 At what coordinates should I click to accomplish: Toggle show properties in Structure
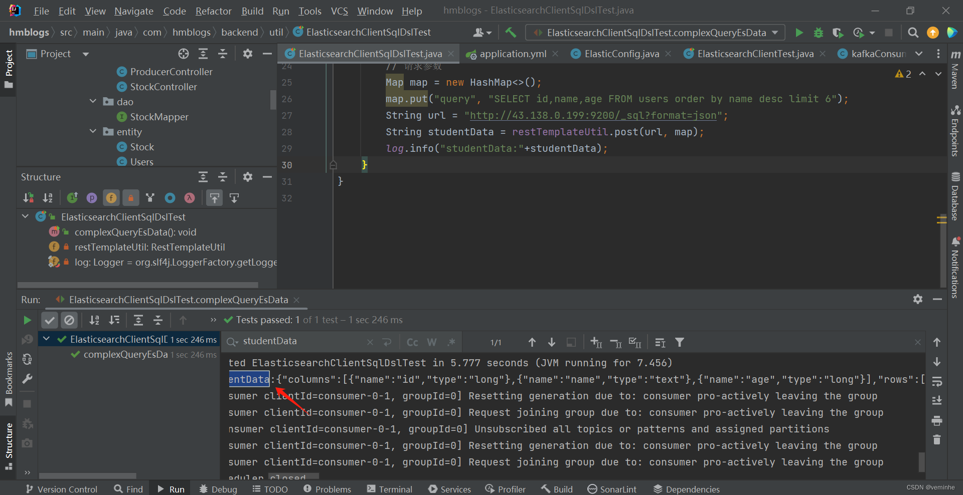tap(92, 198)
